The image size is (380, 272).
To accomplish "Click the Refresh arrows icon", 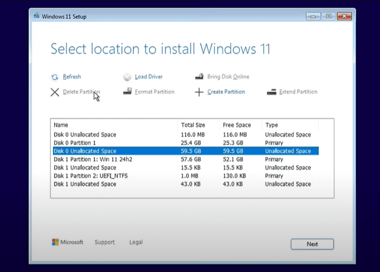I will click(54, 77).
